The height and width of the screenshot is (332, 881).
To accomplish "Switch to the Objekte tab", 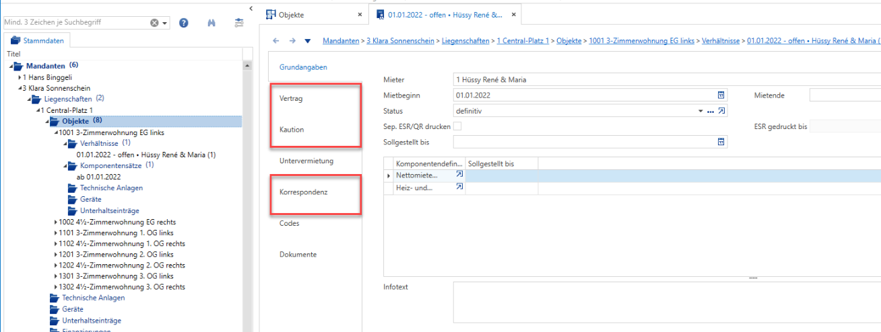I will [292, 13].
